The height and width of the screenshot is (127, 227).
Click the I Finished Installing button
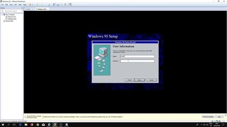tap(208, 117)
